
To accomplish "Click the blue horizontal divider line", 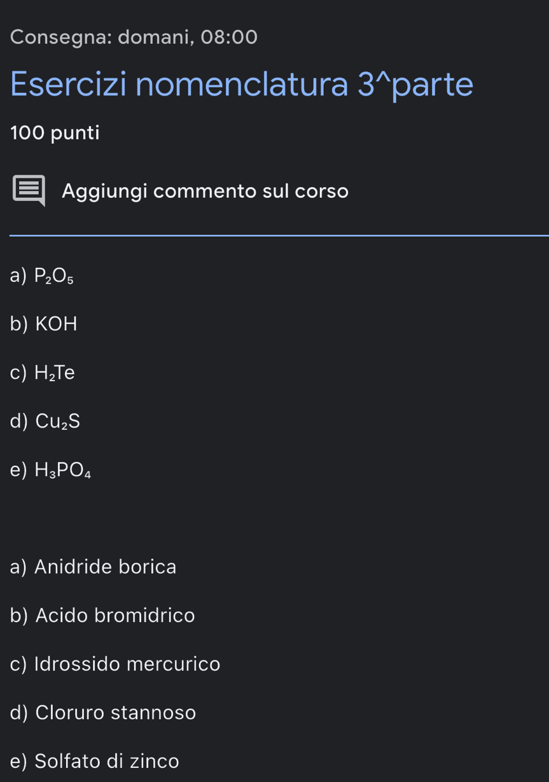I will coord(279,235).
